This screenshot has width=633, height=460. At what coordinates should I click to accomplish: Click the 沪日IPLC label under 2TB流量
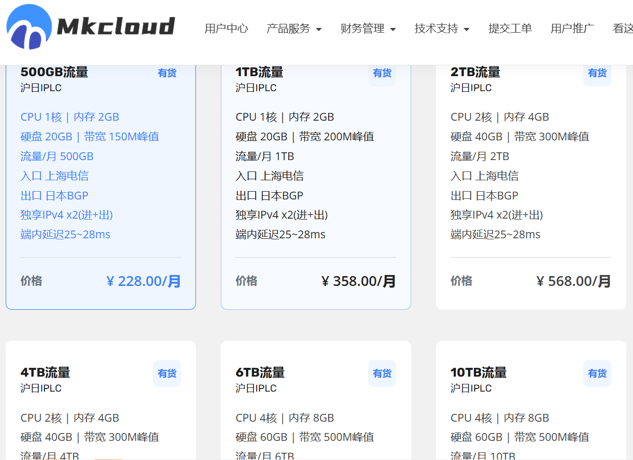point(471,88)
